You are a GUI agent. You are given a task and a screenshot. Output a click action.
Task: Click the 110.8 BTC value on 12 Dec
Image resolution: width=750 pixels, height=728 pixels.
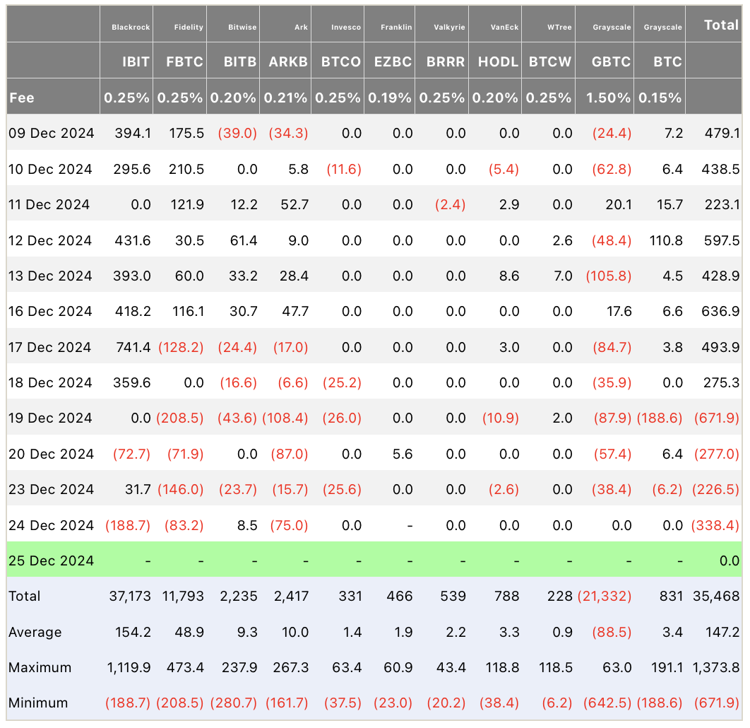[666, 240]
